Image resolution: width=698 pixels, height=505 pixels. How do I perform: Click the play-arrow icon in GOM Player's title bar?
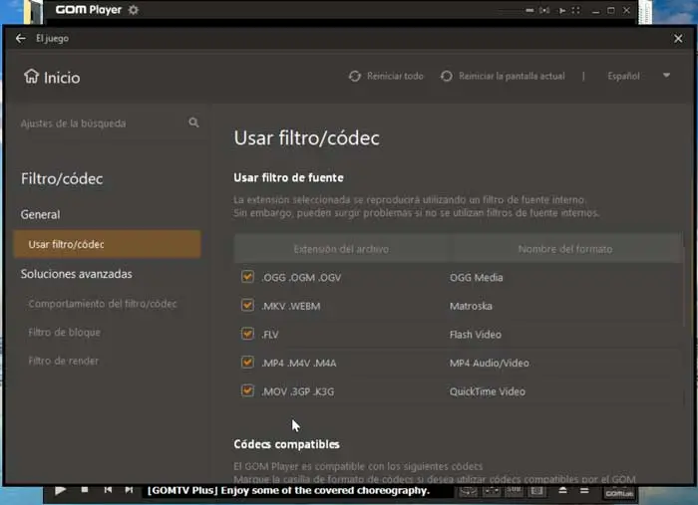click(562, 10)
